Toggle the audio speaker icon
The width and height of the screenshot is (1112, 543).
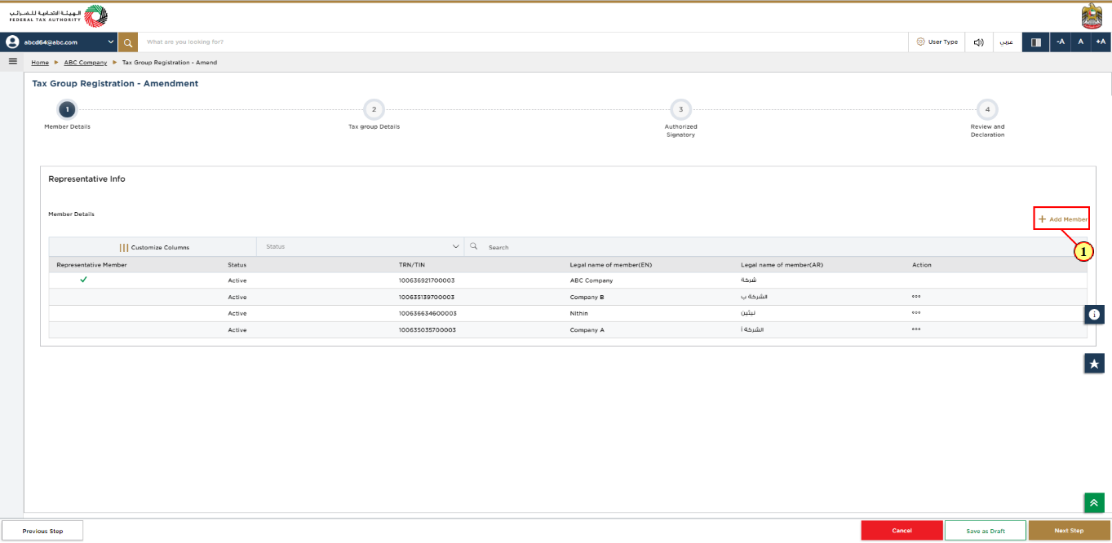[978, 42]
